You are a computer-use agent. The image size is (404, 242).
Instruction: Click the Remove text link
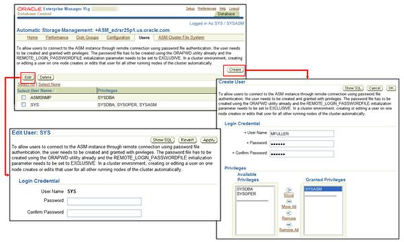tap(289, 218)
